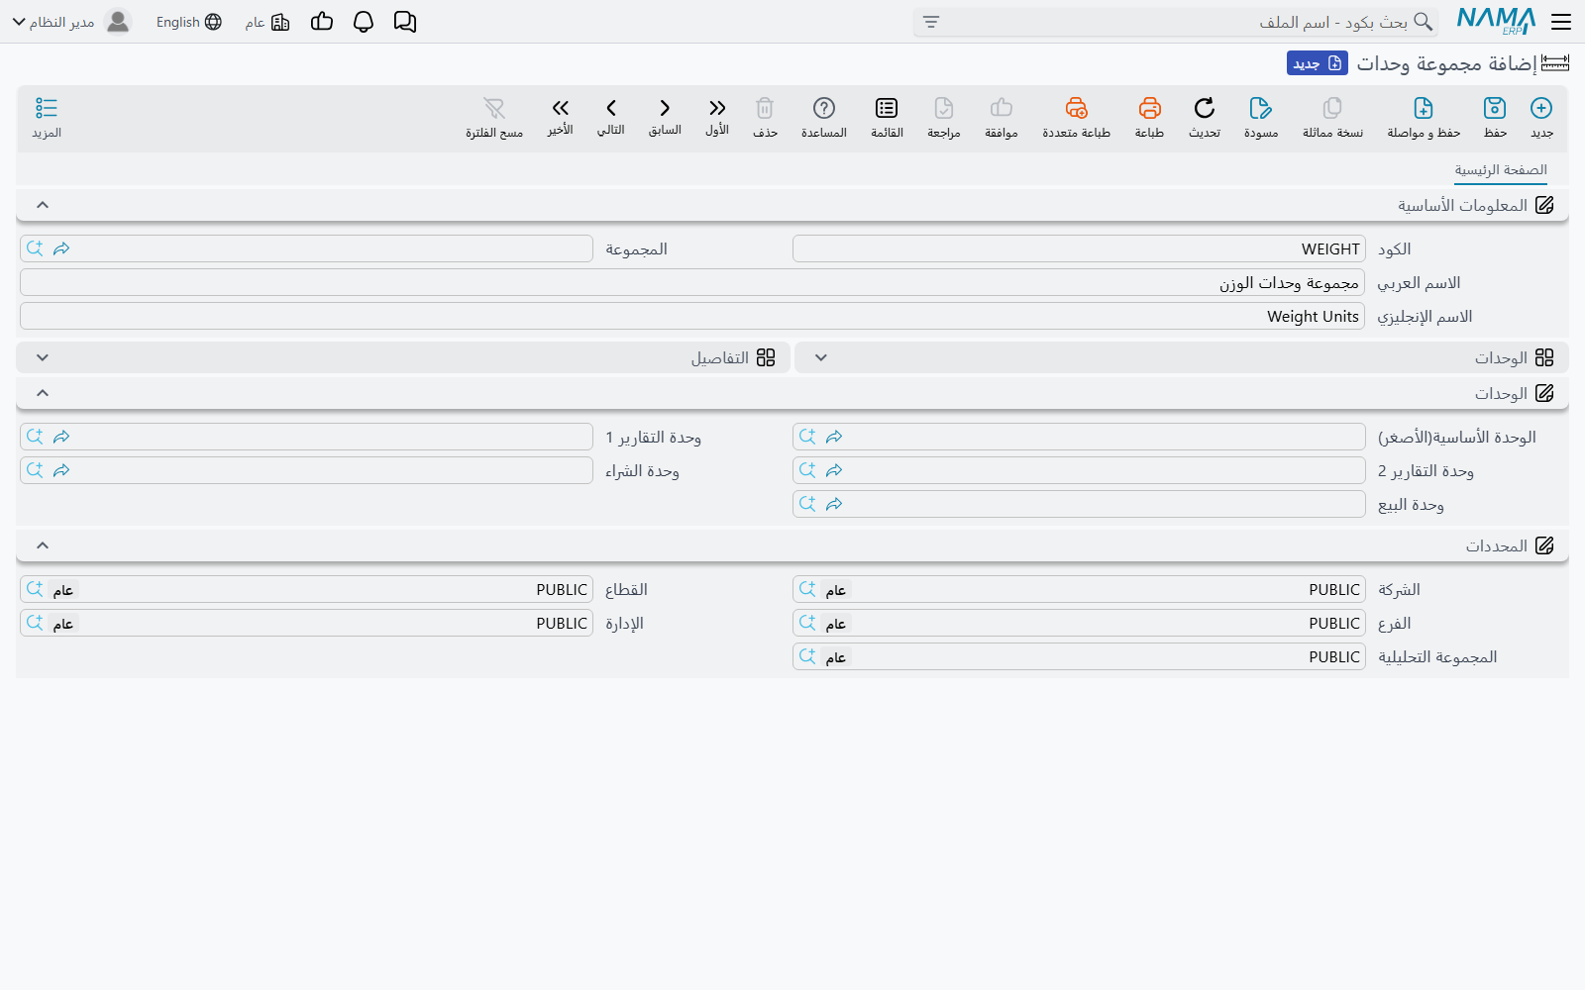Click the الكود input containing WEIGHT
This screenshot has width=1585, height=990.
(x=1079, y=248)
